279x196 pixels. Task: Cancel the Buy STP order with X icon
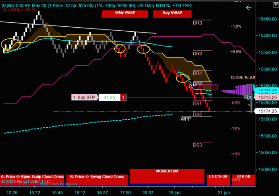tap(250, 97)
